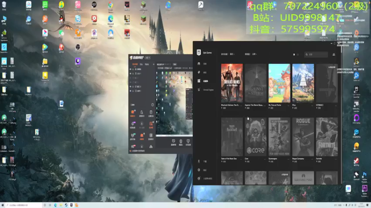Viewport: 371px width, 208px height.
Task: Add a new scene with the plus button
Action: pyautogui.click(x=154, y=64)
